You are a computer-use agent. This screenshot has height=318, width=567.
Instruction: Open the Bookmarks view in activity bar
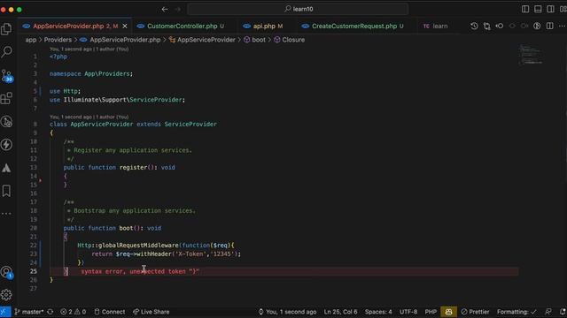6,191
